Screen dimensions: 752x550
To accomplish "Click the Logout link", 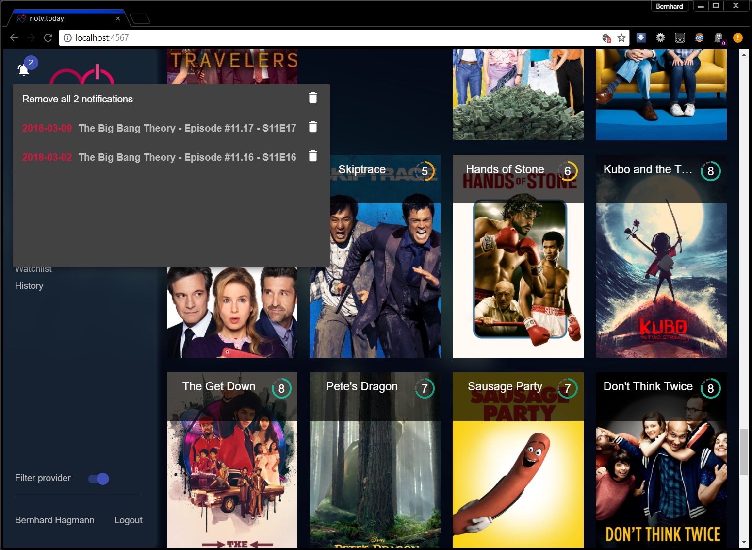I will coord(128,520).
